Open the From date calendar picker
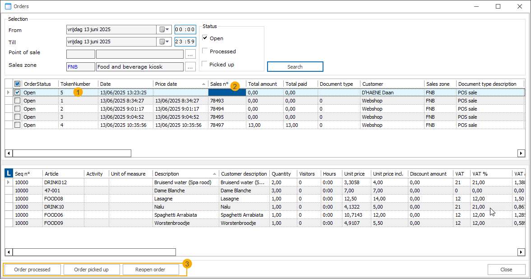531x279 pixels. (164, 30)
